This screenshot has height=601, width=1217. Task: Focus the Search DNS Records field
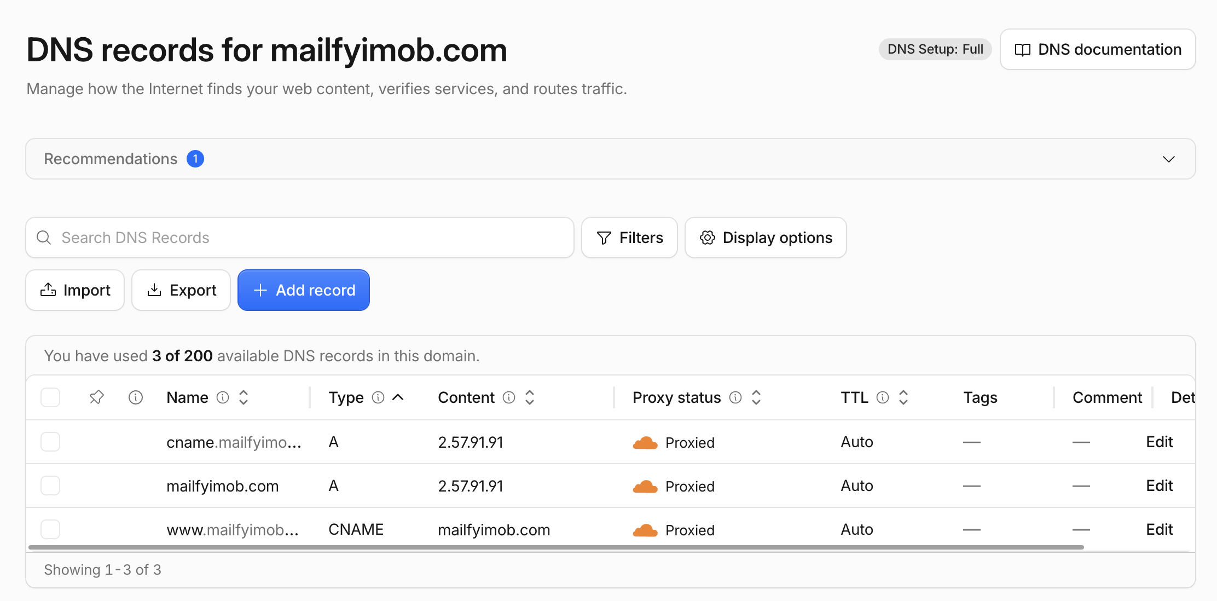click(300, 238)
